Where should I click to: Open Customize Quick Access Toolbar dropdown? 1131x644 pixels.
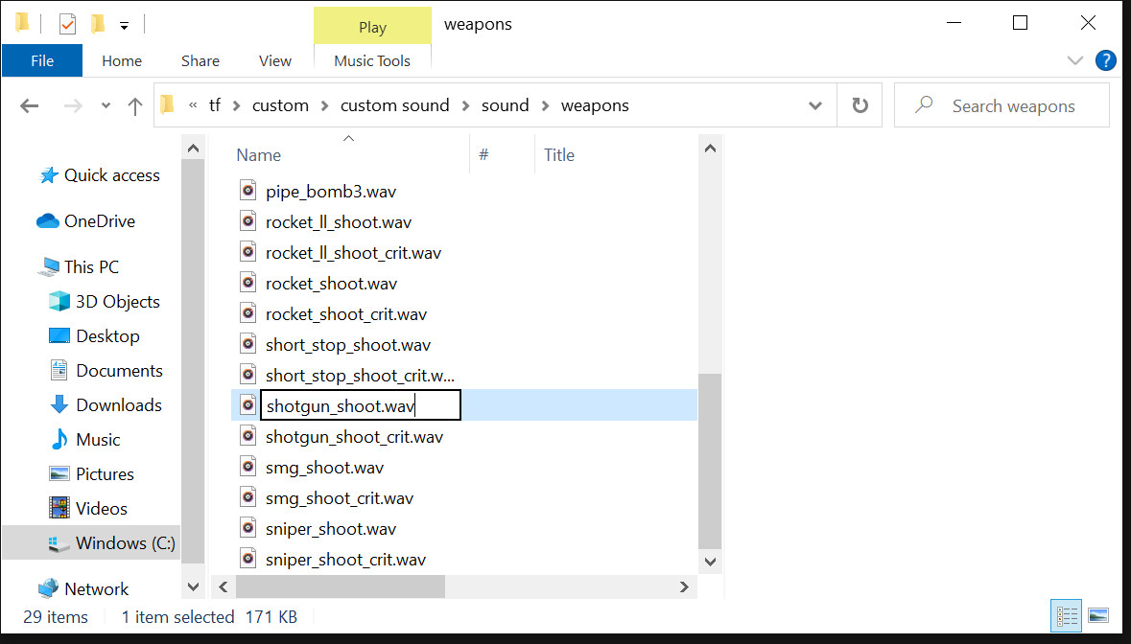tap(125, 25)
